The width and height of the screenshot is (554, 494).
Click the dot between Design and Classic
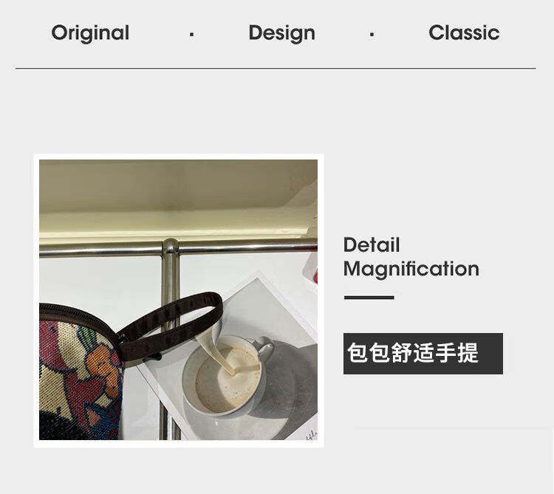click(x=372, y=35)
